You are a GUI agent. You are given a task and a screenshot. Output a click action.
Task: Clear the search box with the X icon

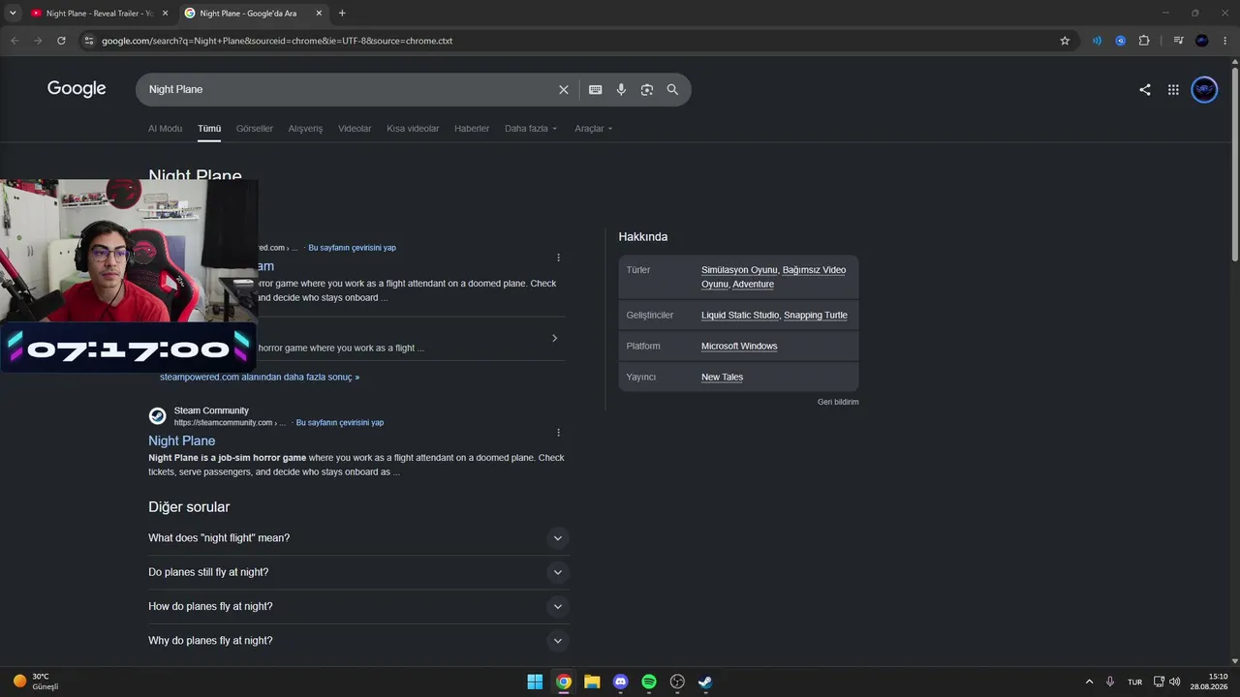tap(563, 89)
